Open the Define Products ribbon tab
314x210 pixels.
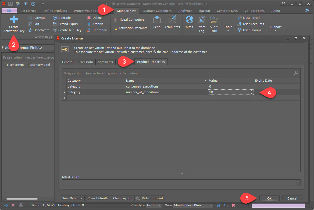pos(55,11)
